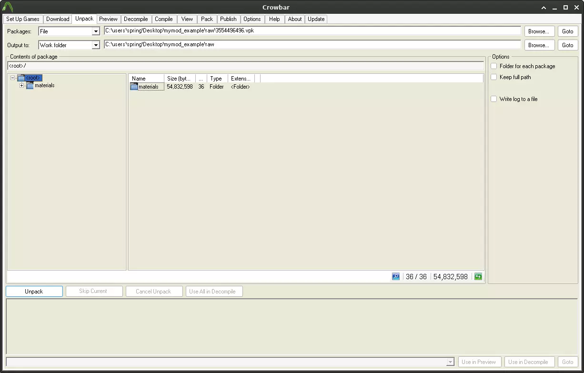Switch to the Pack tab
This screenshot has height=373, width=584.
click(x=207, y=19)
